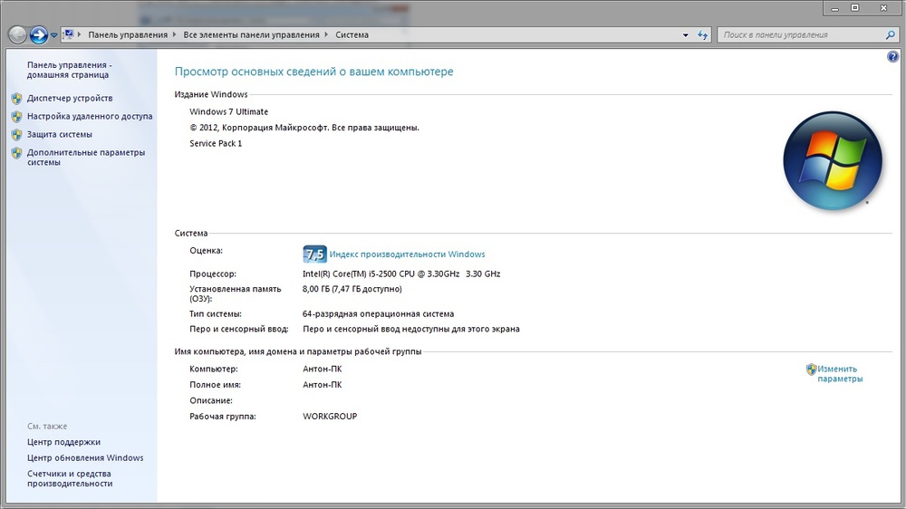Open the address bar history dropdown

click(686, 35)
